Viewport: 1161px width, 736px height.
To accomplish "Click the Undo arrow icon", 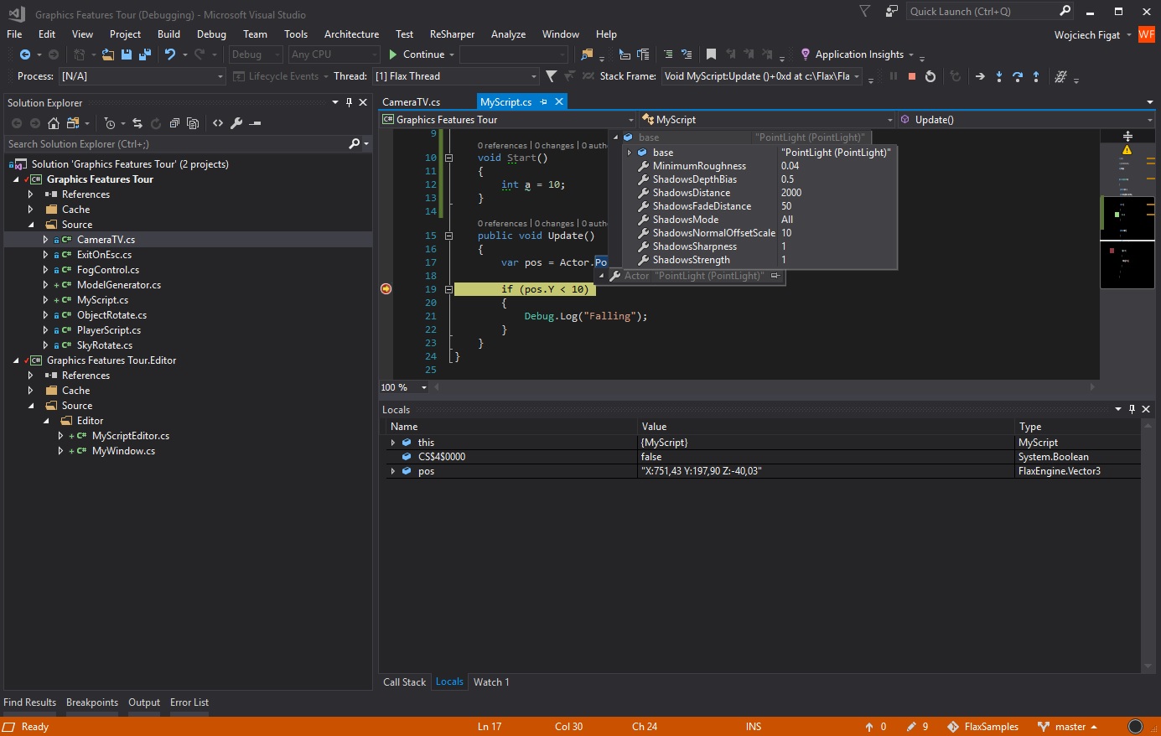I will click(x=170, y=54).
